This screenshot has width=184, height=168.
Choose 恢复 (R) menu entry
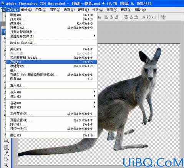(51, 79)
